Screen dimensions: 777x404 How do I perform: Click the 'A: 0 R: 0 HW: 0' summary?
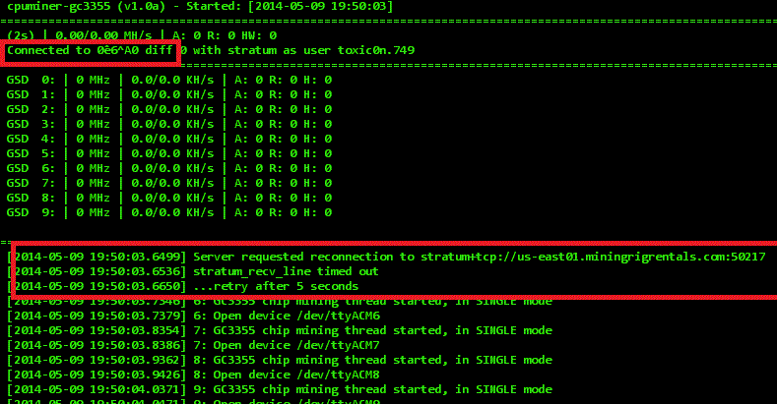pyautogui.click(x=225, y=35)
